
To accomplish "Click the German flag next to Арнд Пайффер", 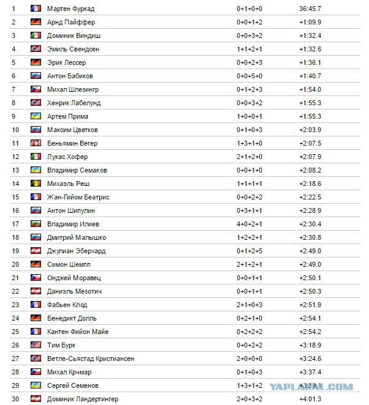I will tap(36, 22).
